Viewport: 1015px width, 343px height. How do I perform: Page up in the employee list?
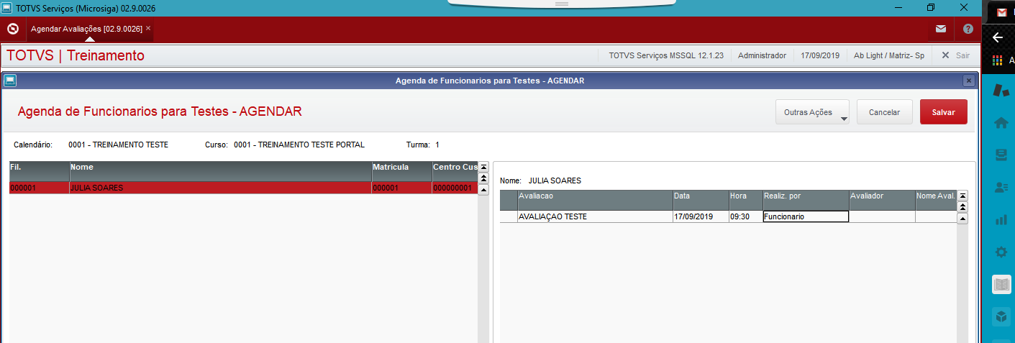[x=483, y=178]
